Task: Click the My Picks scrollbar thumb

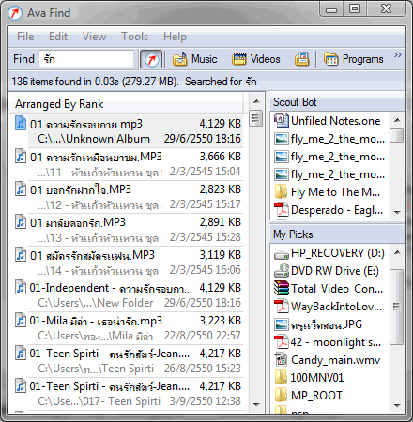Action: [397, 307]
